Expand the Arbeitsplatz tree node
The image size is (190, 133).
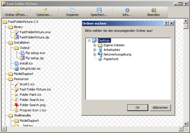point(95,50)
